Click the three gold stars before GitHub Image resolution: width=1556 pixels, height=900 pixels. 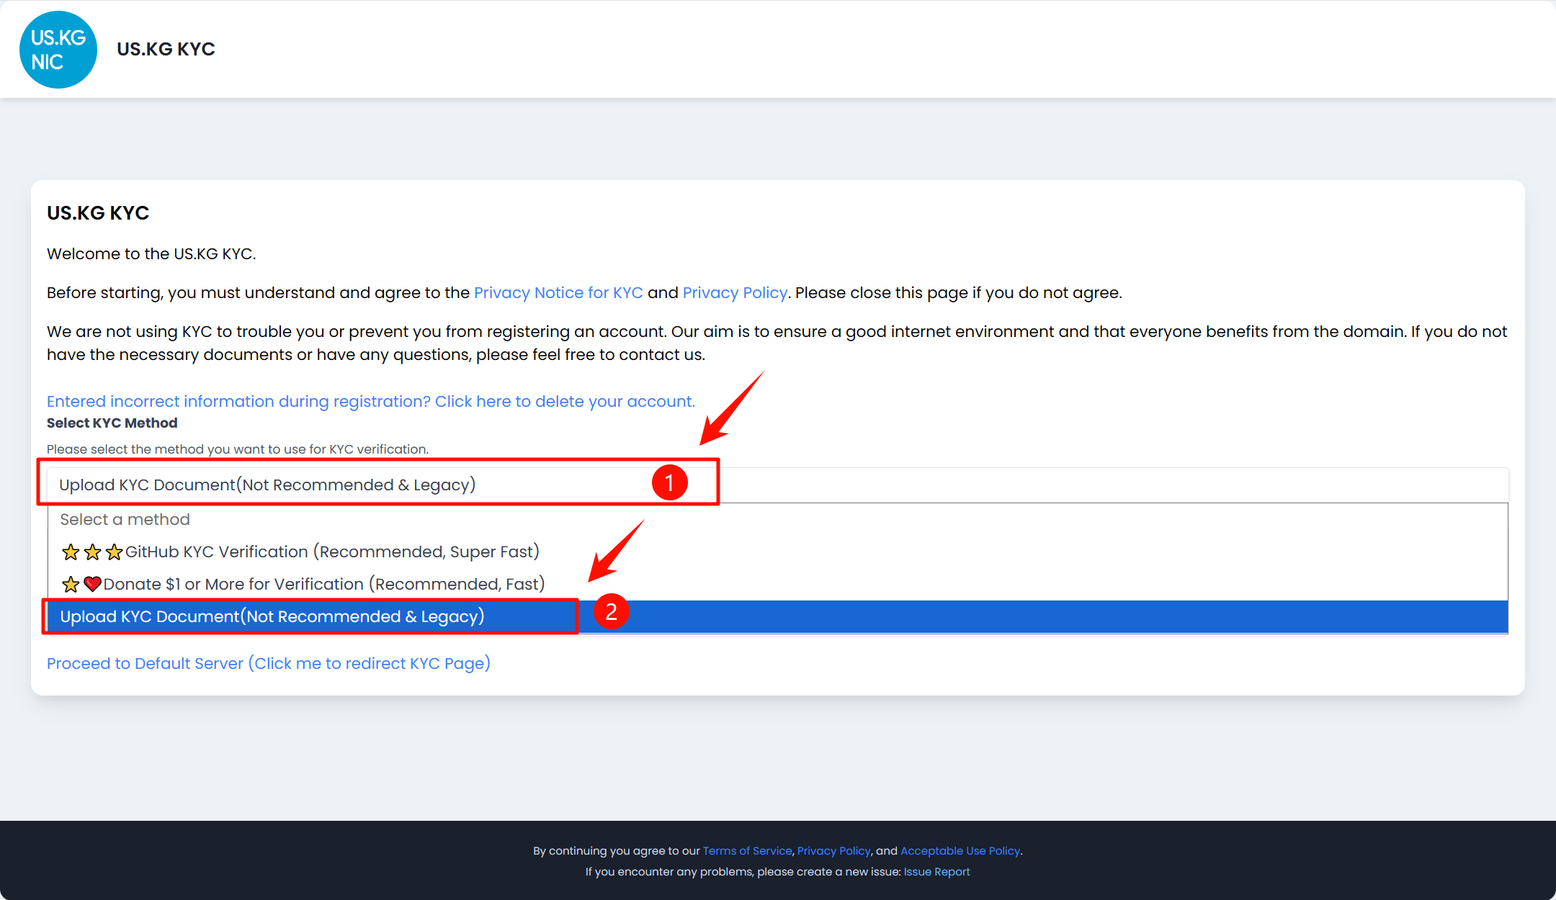92,552
